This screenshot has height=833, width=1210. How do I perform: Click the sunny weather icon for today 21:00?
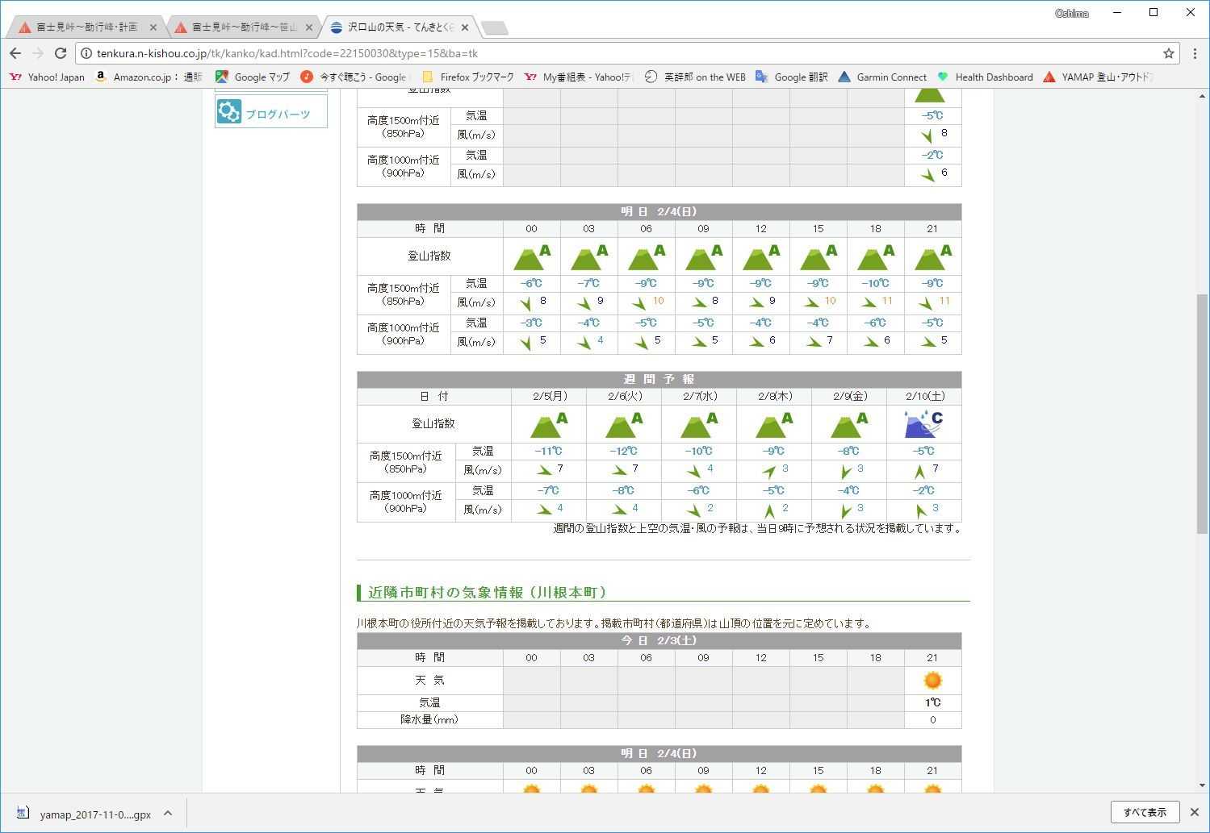(x=932, y=681)
